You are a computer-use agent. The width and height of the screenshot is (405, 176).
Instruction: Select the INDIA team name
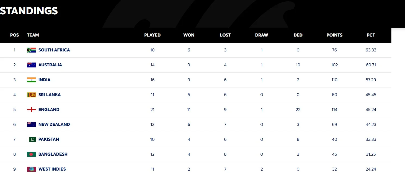(45, 80)
